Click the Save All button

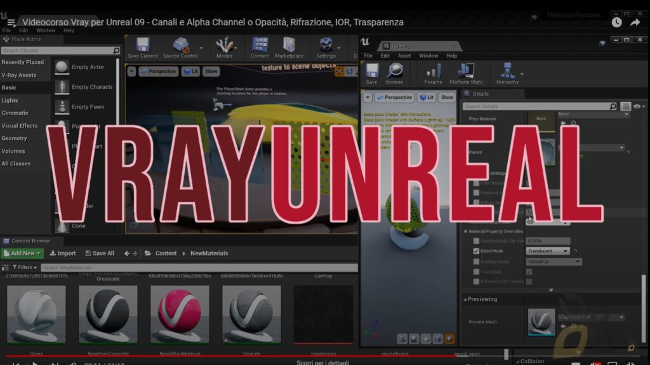(100, 253)
